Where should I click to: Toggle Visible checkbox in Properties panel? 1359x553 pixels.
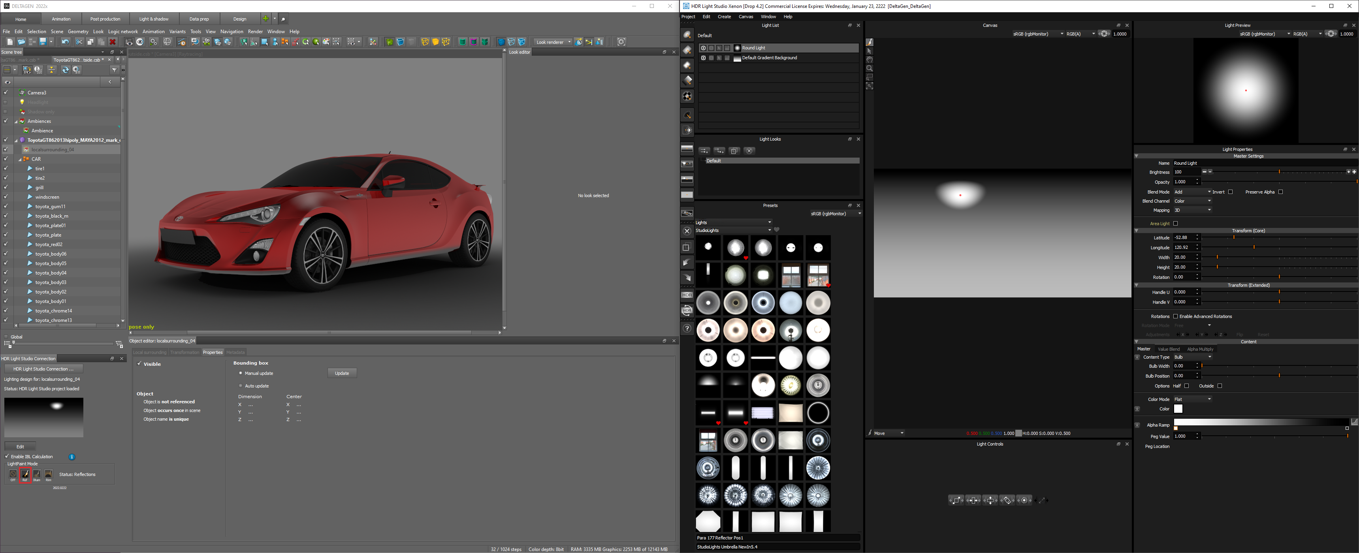click(x=139, y=363)
